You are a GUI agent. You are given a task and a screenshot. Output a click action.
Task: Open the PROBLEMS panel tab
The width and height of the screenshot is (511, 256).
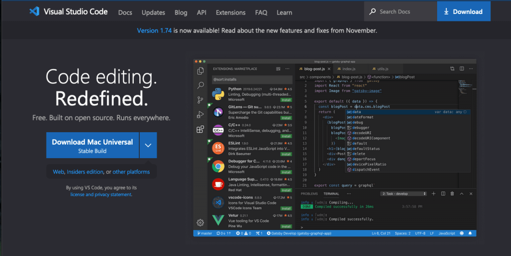309,194
